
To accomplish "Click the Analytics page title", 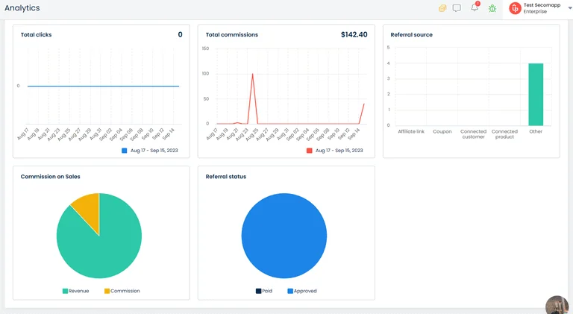I will point(22,8).
